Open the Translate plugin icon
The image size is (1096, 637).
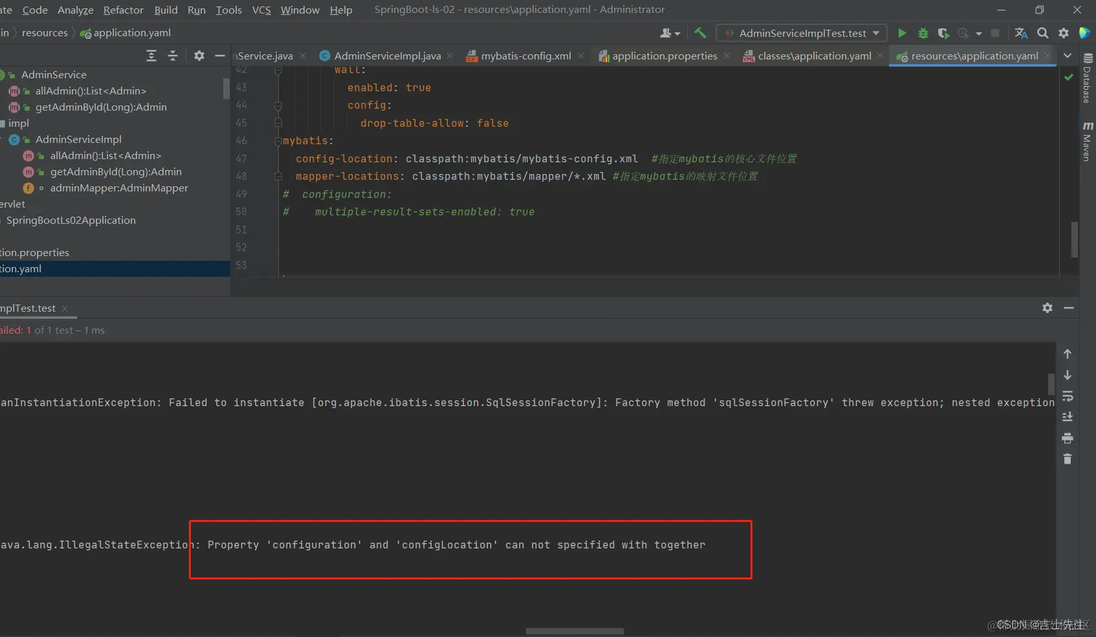1021,33
